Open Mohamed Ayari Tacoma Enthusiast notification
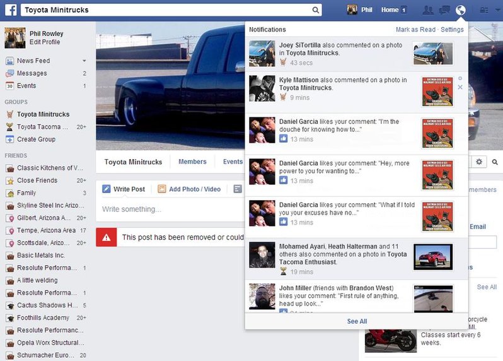This screenshot has width=503, height=361. pos(356,259)
